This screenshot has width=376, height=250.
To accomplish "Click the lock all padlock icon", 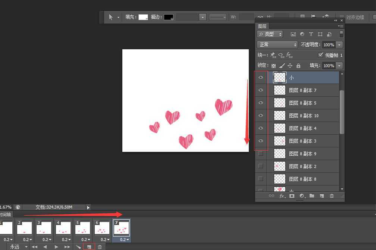I will 298,66.
